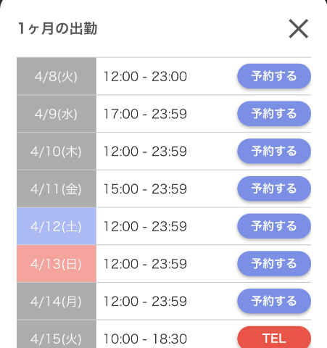Select the 4/9(水) date cell

click(x=57, y=114)
